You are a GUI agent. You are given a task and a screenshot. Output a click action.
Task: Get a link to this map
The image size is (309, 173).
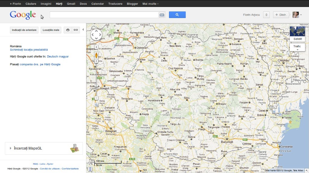click(x=76, y=30)
